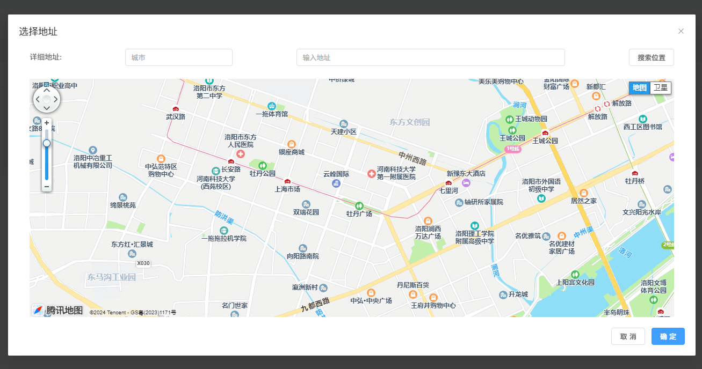Click the 武汉路 metro station icon
The height and width of the screenshot is (369, 702).
tap(176, 109)
